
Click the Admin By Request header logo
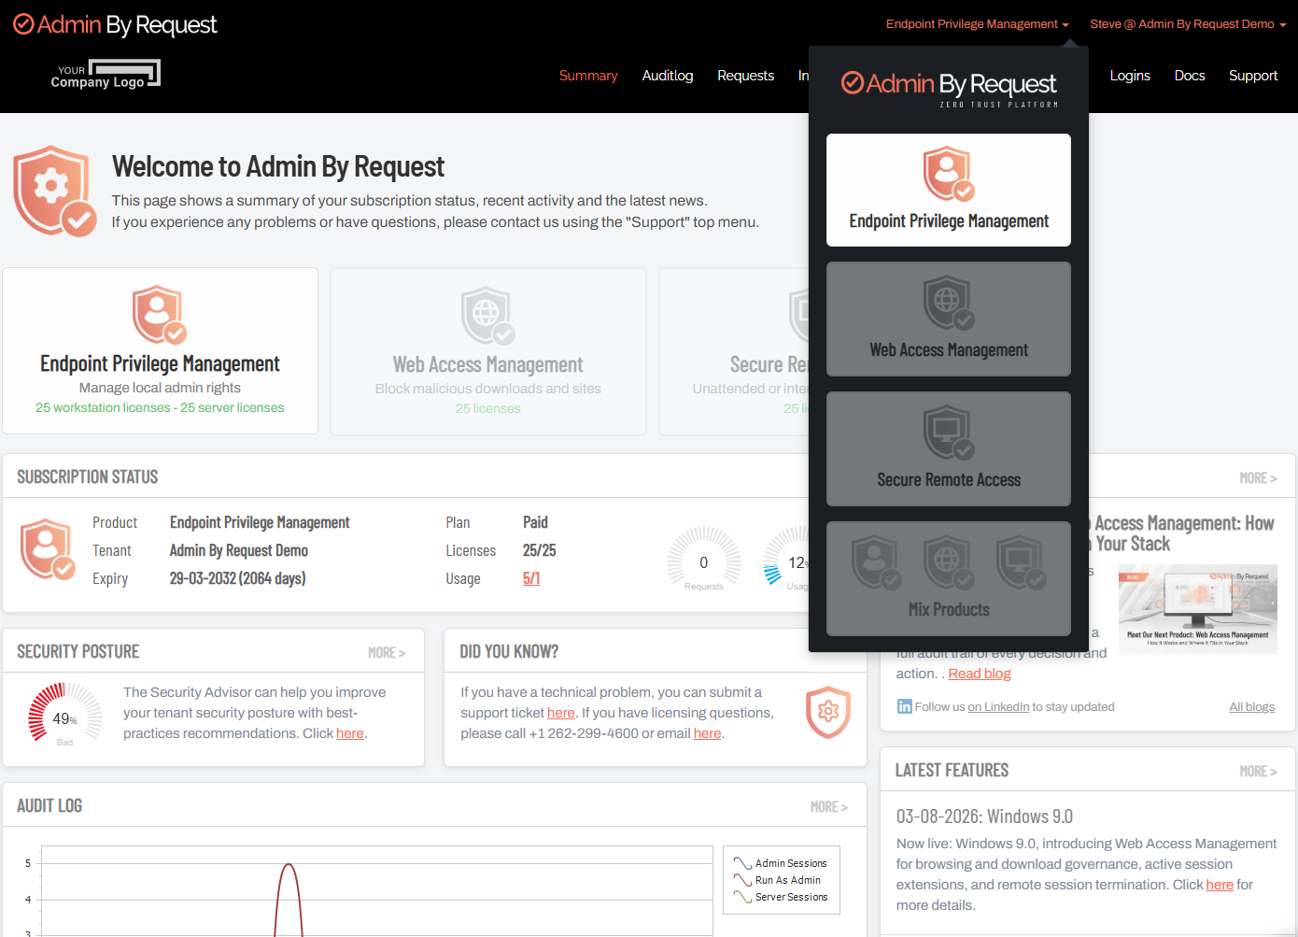(115, 24)
